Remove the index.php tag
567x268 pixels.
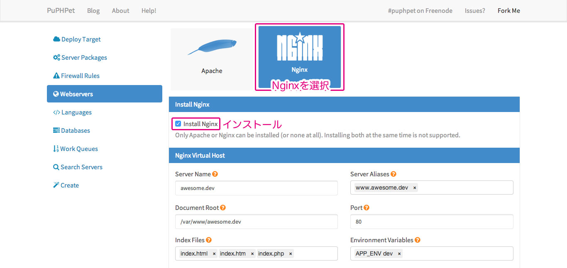291,254
